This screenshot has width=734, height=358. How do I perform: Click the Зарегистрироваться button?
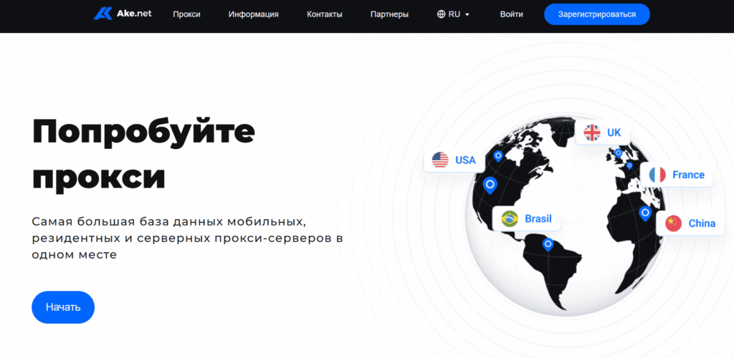pyautogui.click(x=597, y=14)
